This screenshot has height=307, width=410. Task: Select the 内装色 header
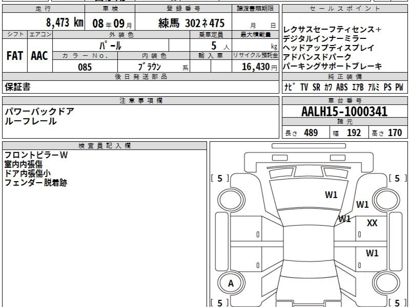154,56
